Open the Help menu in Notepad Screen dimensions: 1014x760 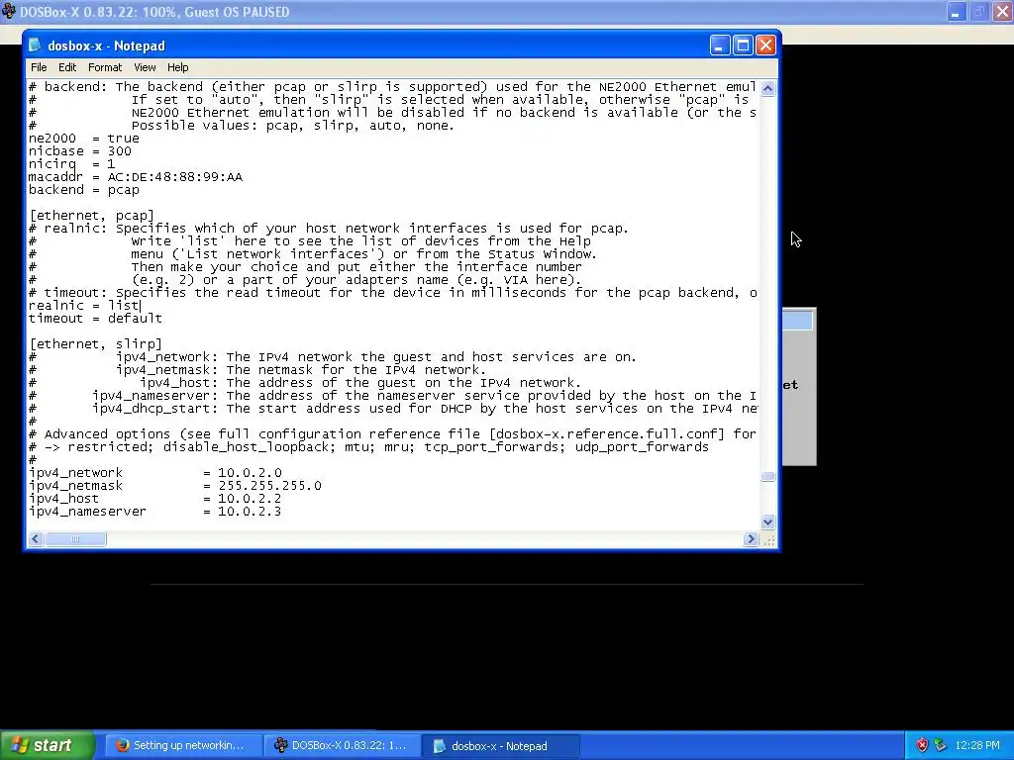pos(178,67)
